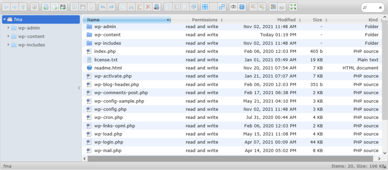Expand the wp-content tree node arrow
The image size is (388, 170).
[x=8, y=36]
